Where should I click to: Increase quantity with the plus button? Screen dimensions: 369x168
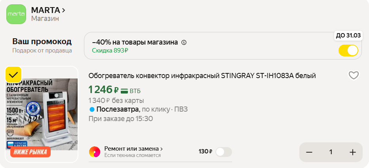click(x=352, y=152)
